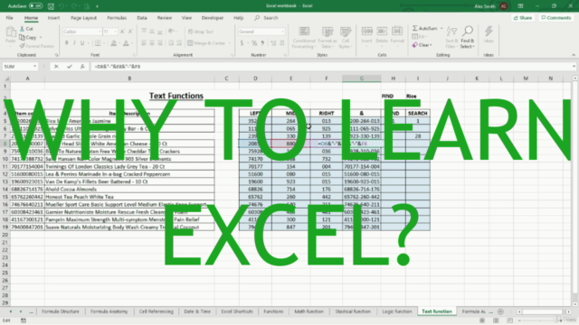Pick the Fill Color bucket
Screen dimensions: 579x325
click(x=114, y=43)
